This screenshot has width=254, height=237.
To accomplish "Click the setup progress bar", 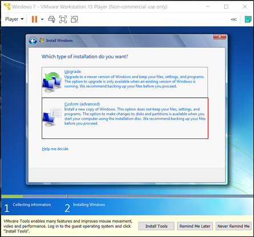I will pos(127,196).
